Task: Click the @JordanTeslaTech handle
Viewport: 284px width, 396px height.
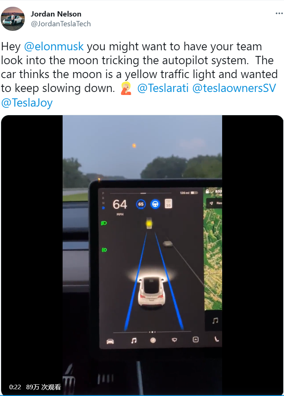Action: [60, 24]
